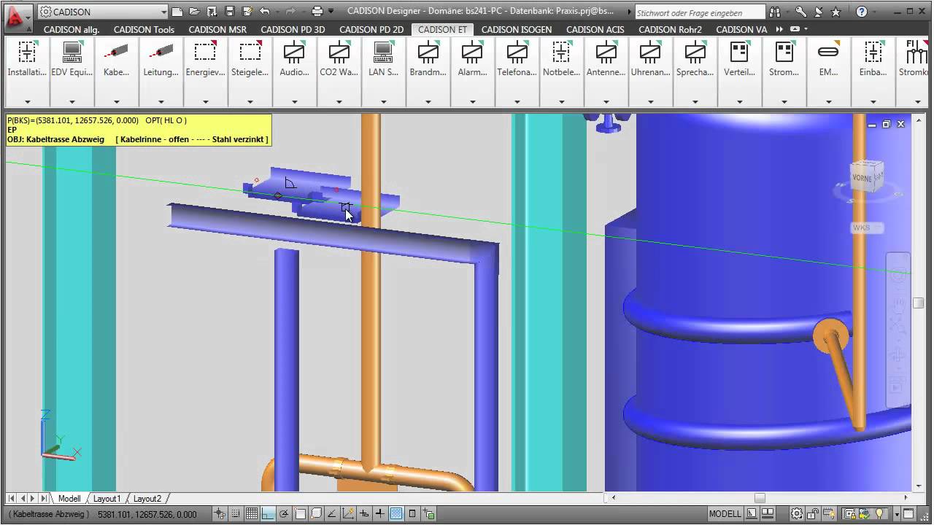Open the CADISON workspace dropdown

click(103, 12)
